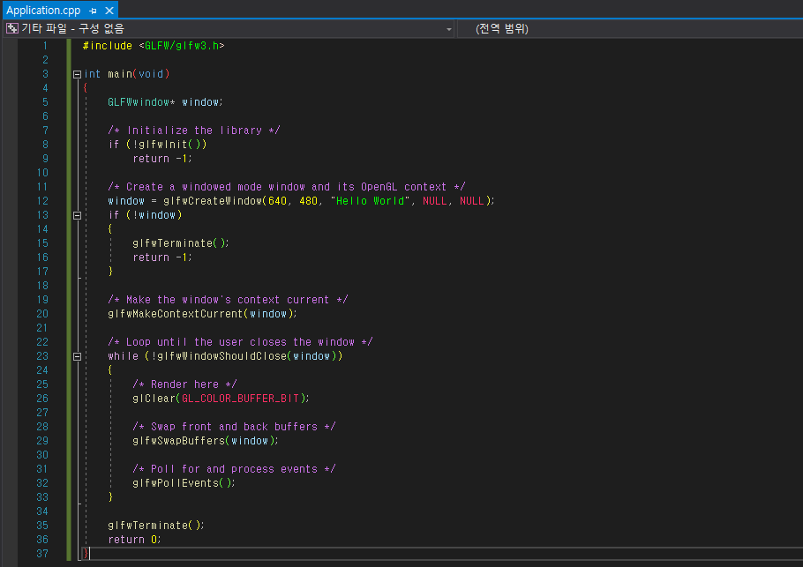Click the glfwInit call on line 8
The height and width of the screenshot is (567, 803).
(163, 145)
